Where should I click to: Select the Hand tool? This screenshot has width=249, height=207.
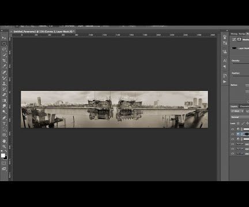4,141
